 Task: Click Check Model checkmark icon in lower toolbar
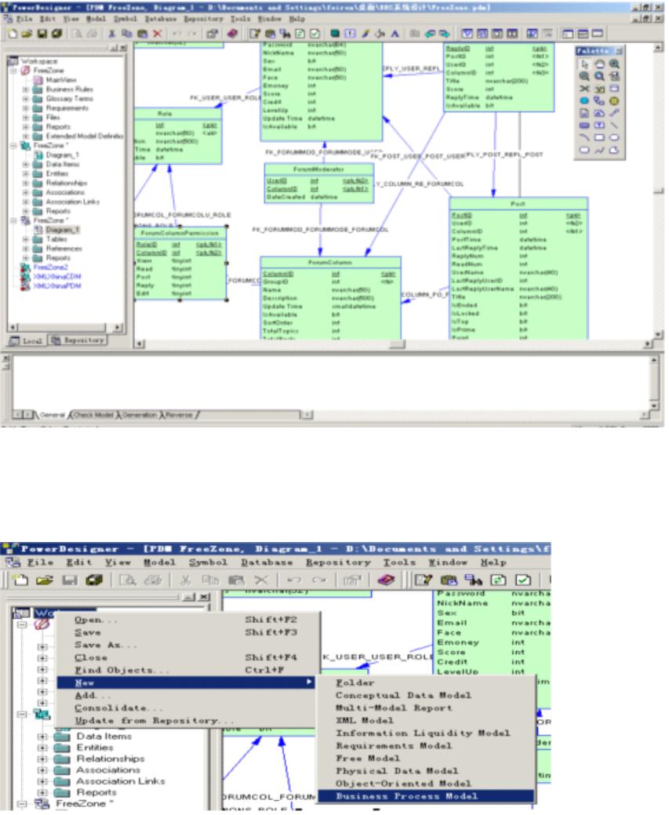pos(523,580)
